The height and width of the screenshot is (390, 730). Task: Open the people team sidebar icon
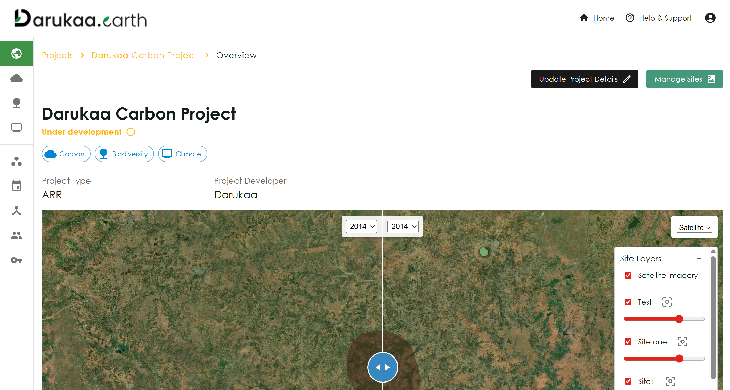click(17, 235)
